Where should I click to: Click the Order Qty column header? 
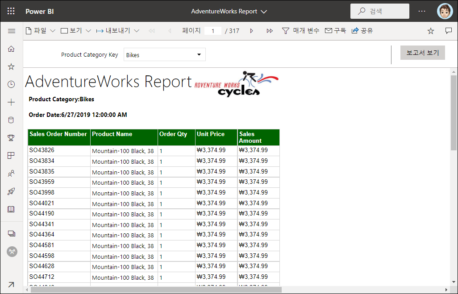coord(176,137)
